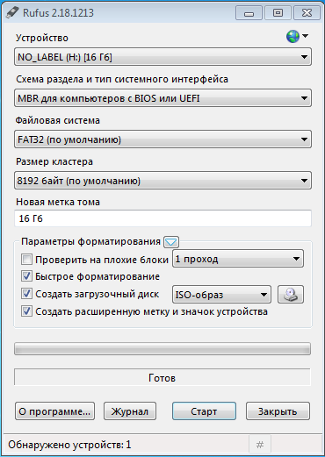Click the О программе... button

coord(54,411)
